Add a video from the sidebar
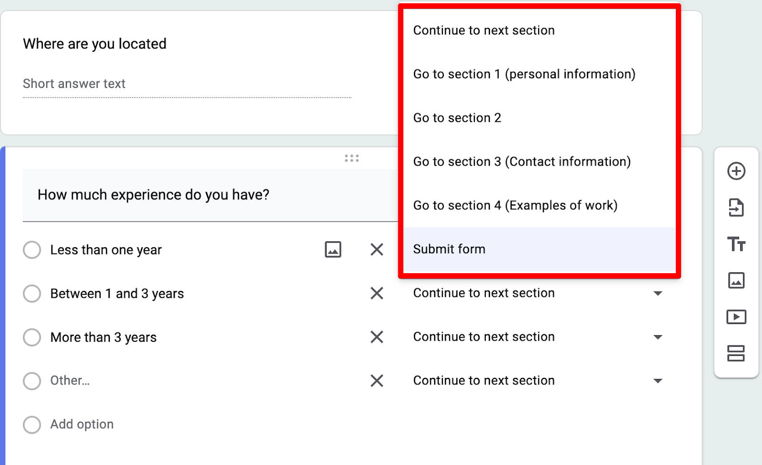Viewport: 762px width, 465px height. [x=736, y=317]
